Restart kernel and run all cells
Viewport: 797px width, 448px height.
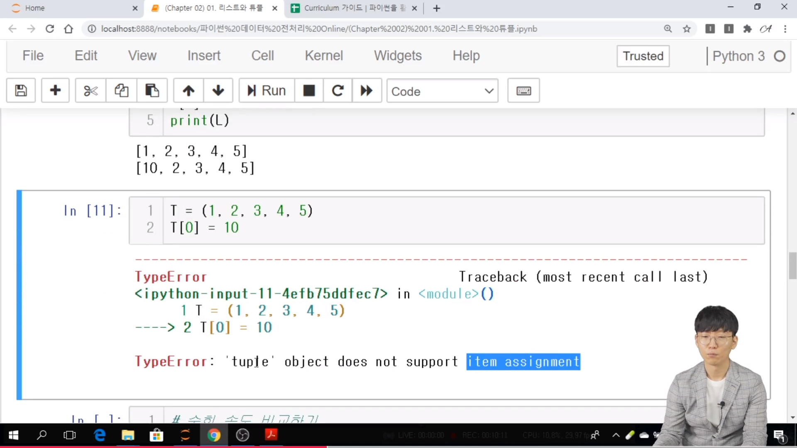[367, 90]
